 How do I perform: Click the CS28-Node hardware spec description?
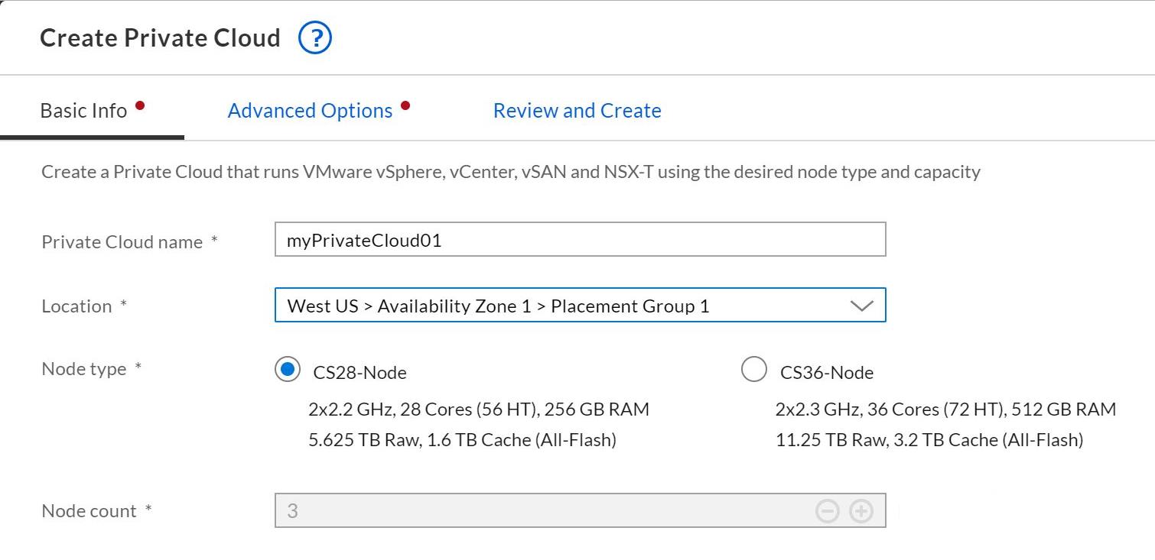478,425
